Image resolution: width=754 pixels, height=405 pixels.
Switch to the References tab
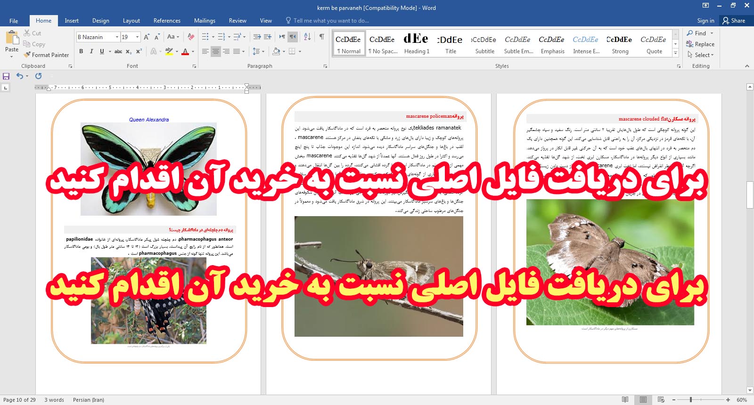pos(167,21)
